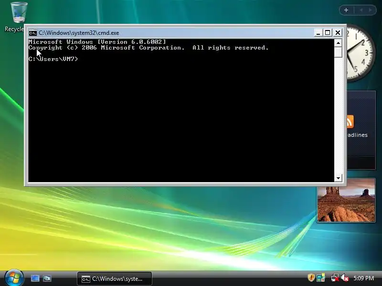Click the sidebar previous page arrow
382x286 pixels.
click(361, 10)
